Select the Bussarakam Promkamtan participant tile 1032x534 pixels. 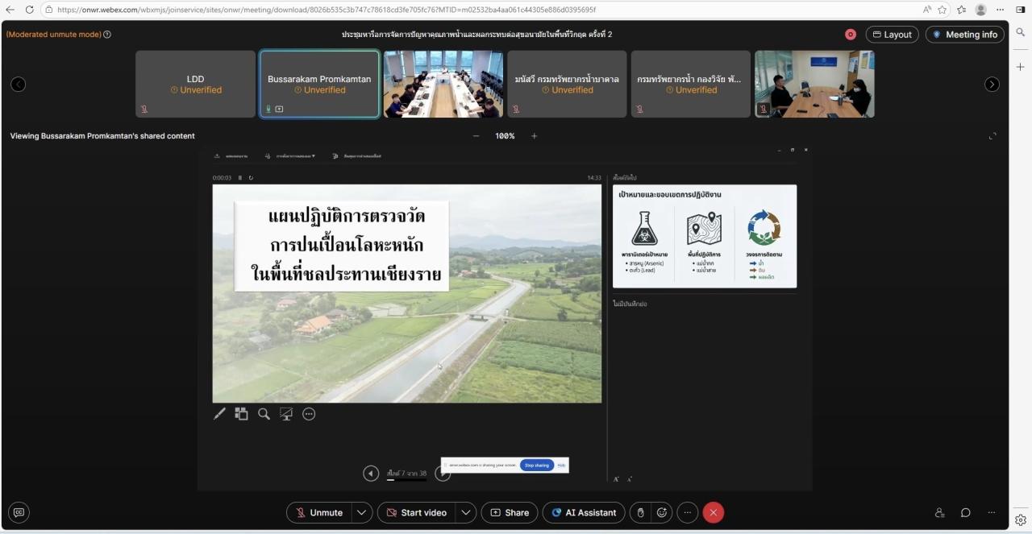coord(319,84)
